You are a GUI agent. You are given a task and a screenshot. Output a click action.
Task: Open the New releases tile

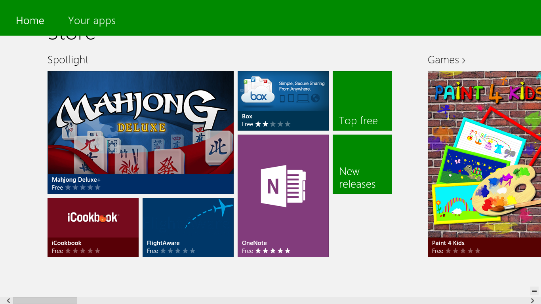click(x=362, y=164)
